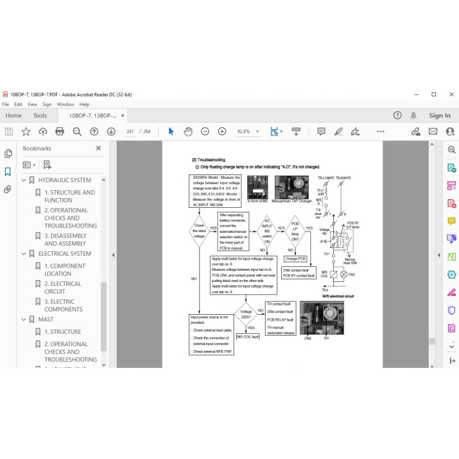Show more tools chevron in right pane
Screen dimensions: 459x459
452,346
